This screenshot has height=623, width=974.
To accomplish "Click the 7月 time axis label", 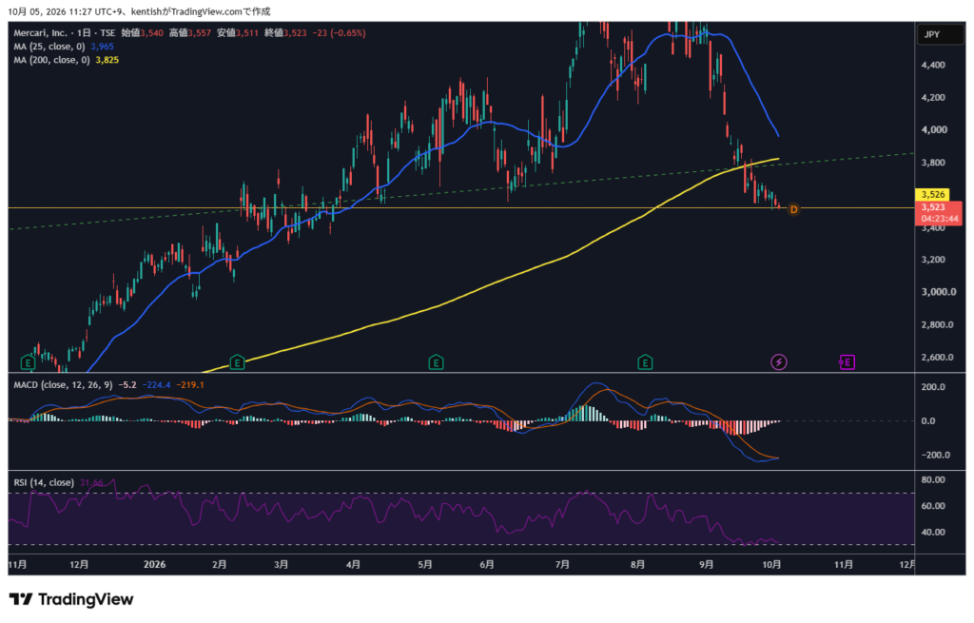I will [x=562, y=564].
